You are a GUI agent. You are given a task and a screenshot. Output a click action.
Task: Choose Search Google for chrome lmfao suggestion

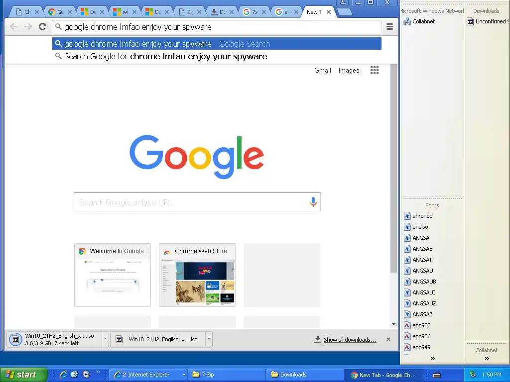point(217,57)
